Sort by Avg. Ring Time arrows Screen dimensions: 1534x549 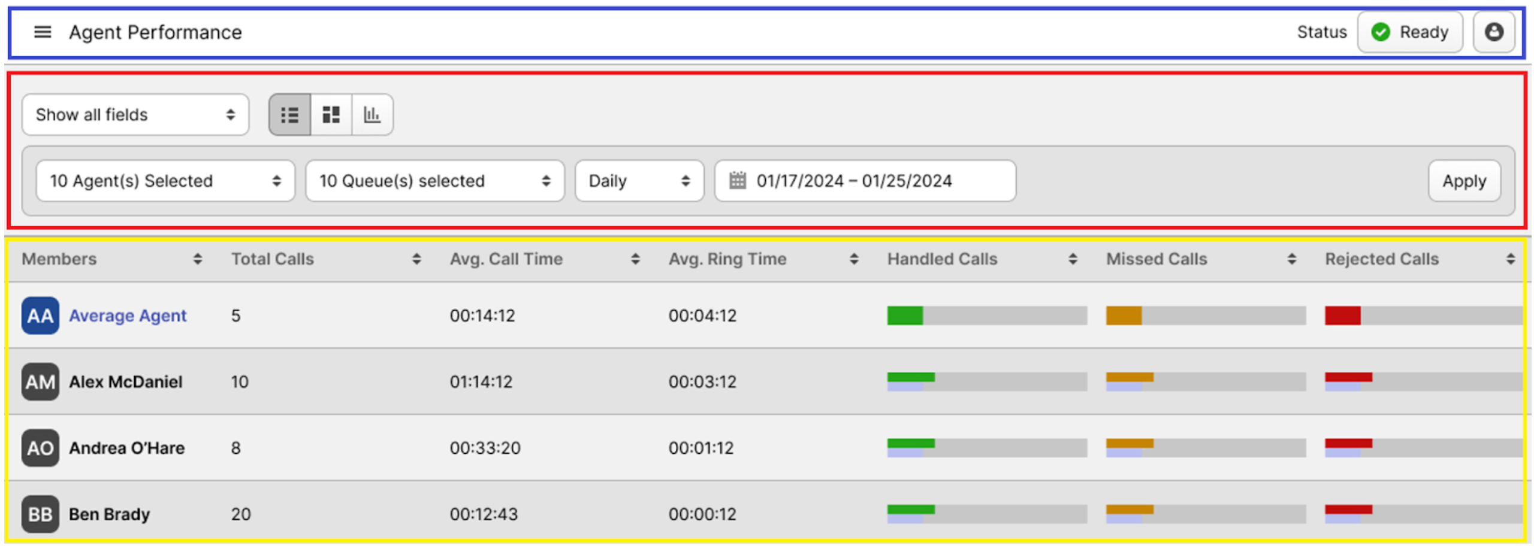[854, 259]
